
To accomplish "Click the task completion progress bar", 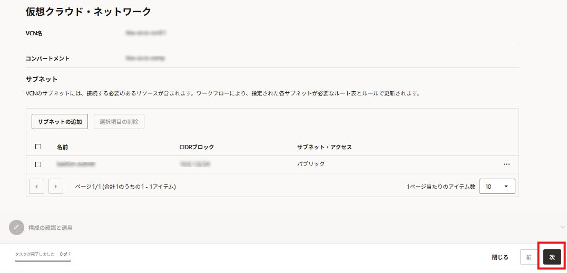I will pyautogui.click(x=43, y=260).
